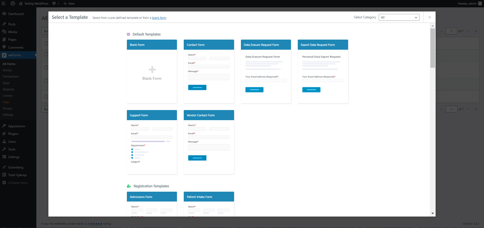Click the Comments icon in sidebar
The width and height of the screenshot is (484, 228).
[x=4, y=47]
